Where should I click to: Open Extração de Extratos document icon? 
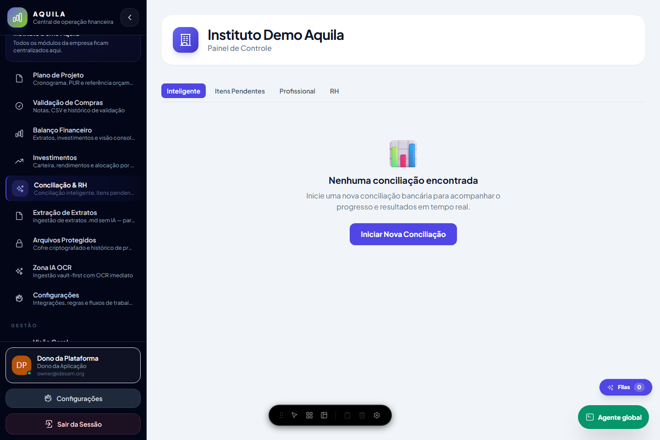tap(19, 216)
